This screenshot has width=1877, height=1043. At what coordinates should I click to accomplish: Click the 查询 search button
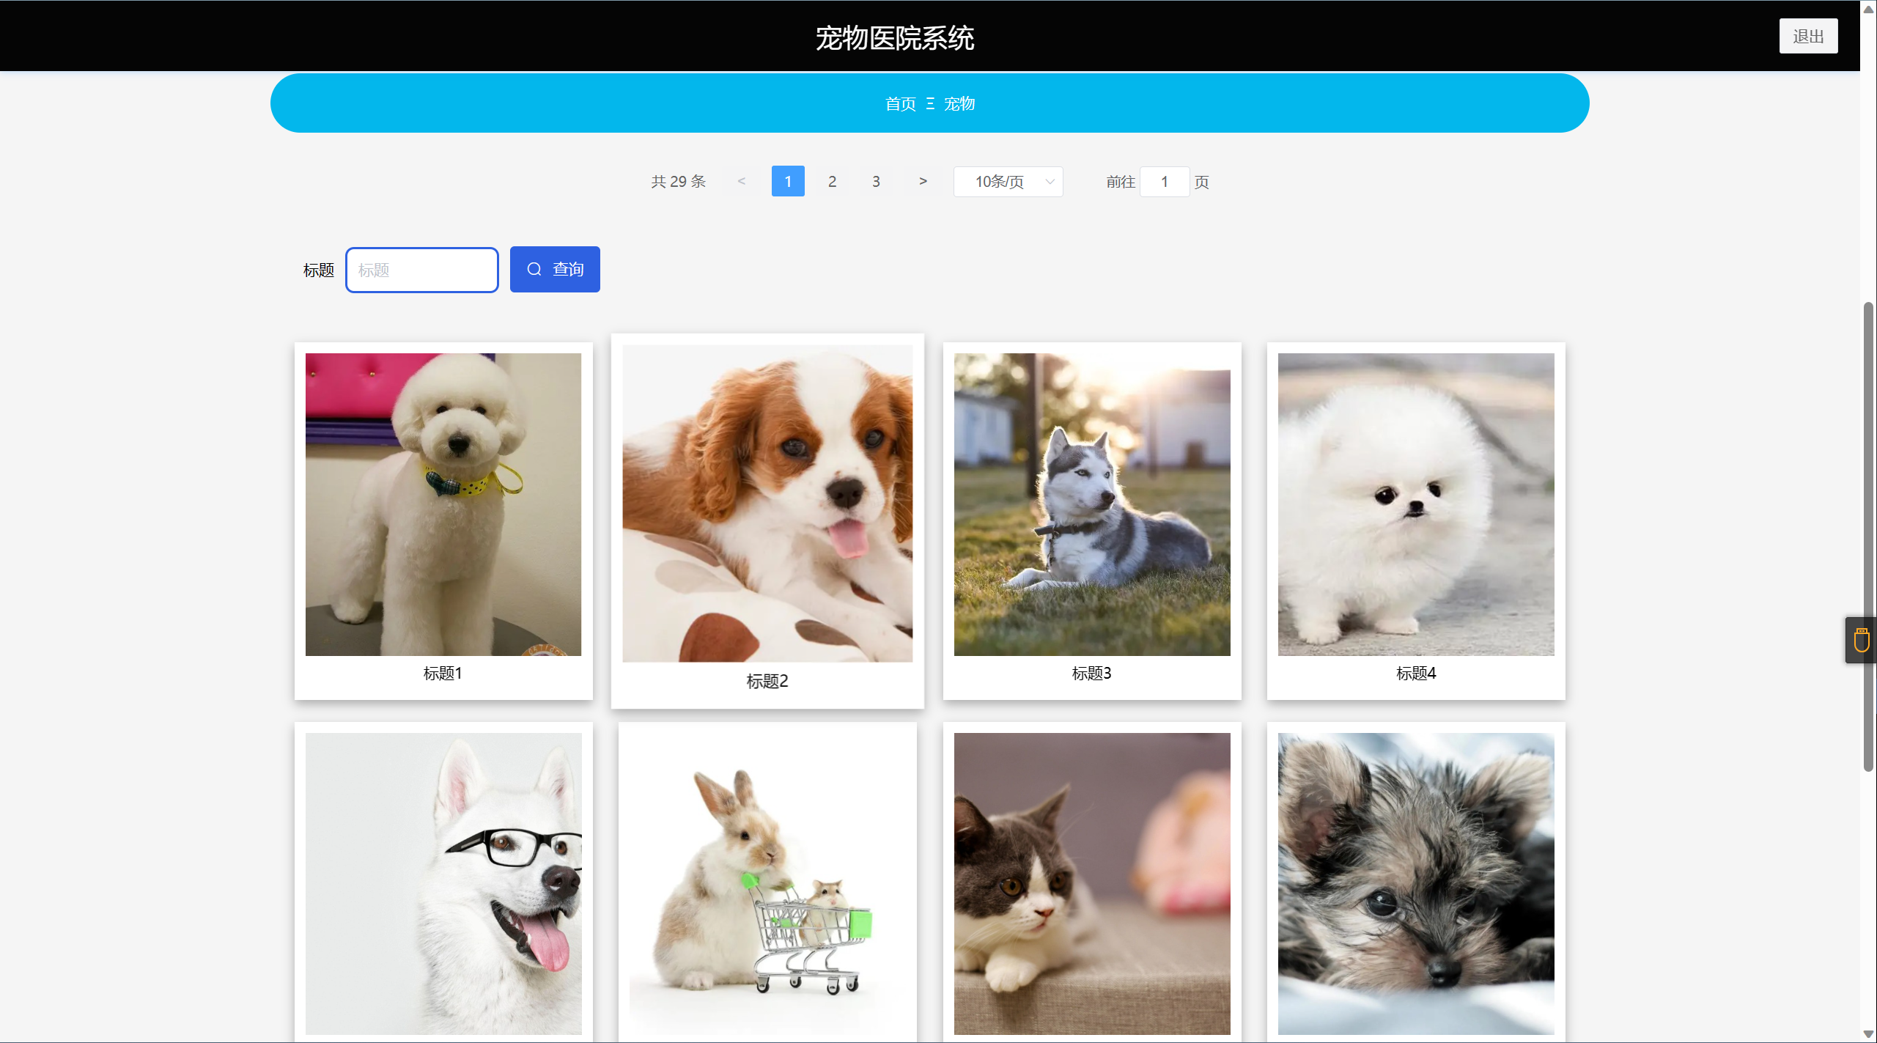[555, 269]
